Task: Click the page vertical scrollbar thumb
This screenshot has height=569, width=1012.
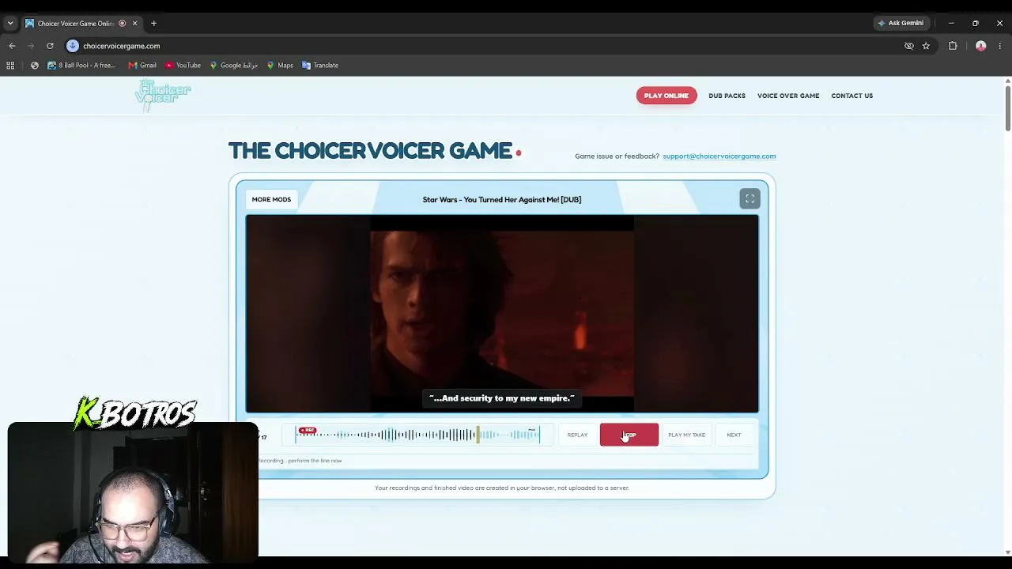Action: click(x=1007, y=107)
